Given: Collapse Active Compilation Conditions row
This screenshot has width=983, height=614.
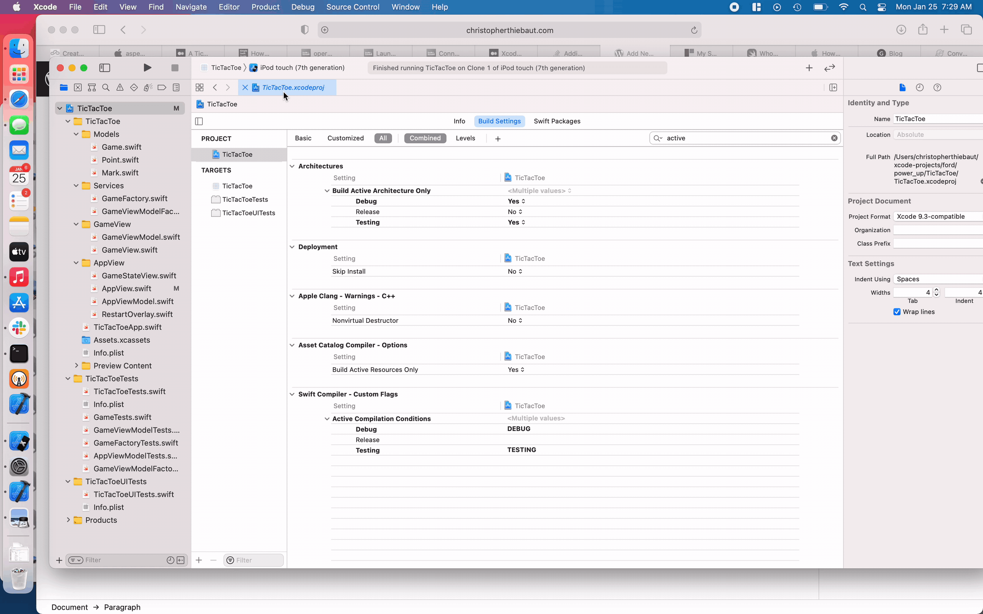Looking at the screenshot, I should click(327, 419).
